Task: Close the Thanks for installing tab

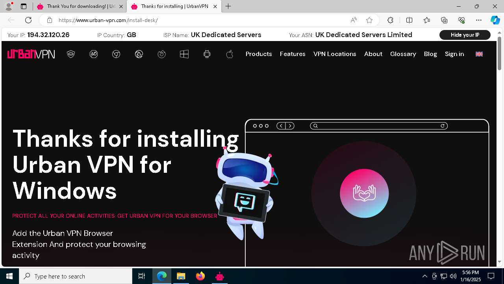Action: (215, 6)
